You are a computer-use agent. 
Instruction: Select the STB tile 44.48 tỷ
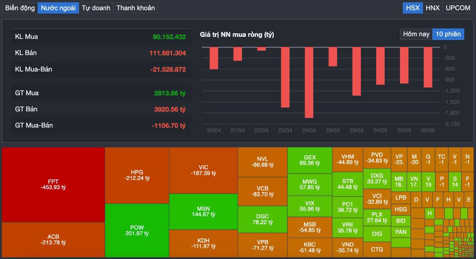tap(347, 184)
